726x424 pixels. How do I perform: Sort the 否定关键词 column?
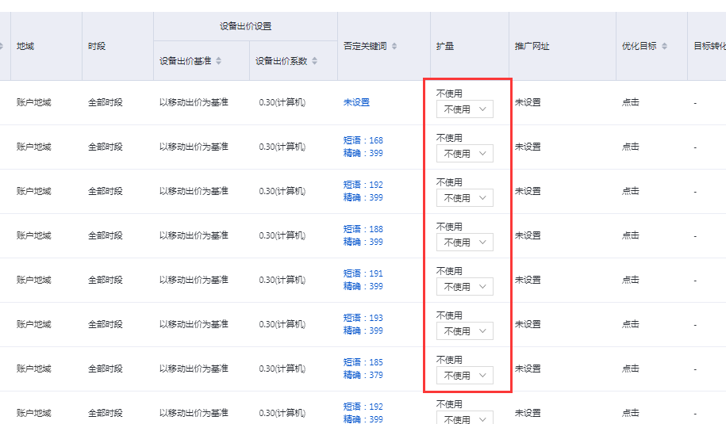click(394, 46)
